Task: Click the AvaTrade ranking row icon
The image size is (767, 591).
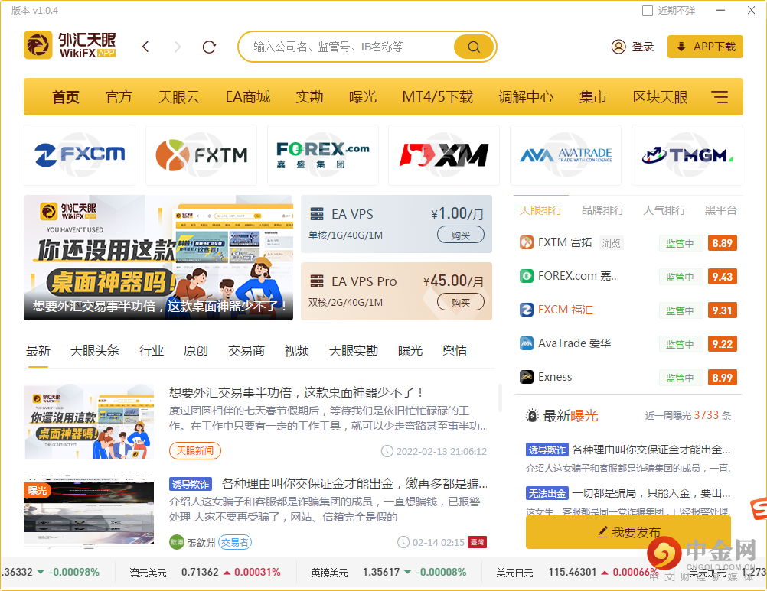Action: point(527,343)
